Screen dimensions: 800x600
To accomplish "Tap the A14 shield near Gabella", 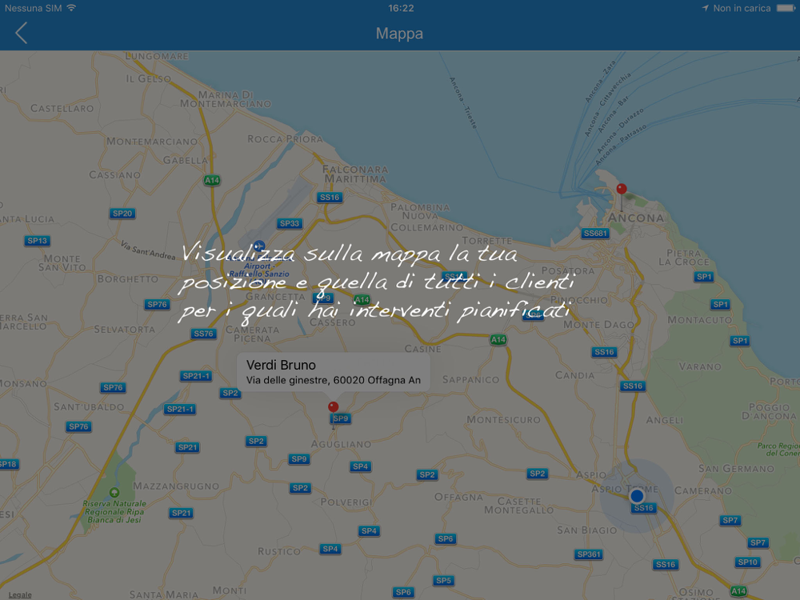I will coord(212,180).
